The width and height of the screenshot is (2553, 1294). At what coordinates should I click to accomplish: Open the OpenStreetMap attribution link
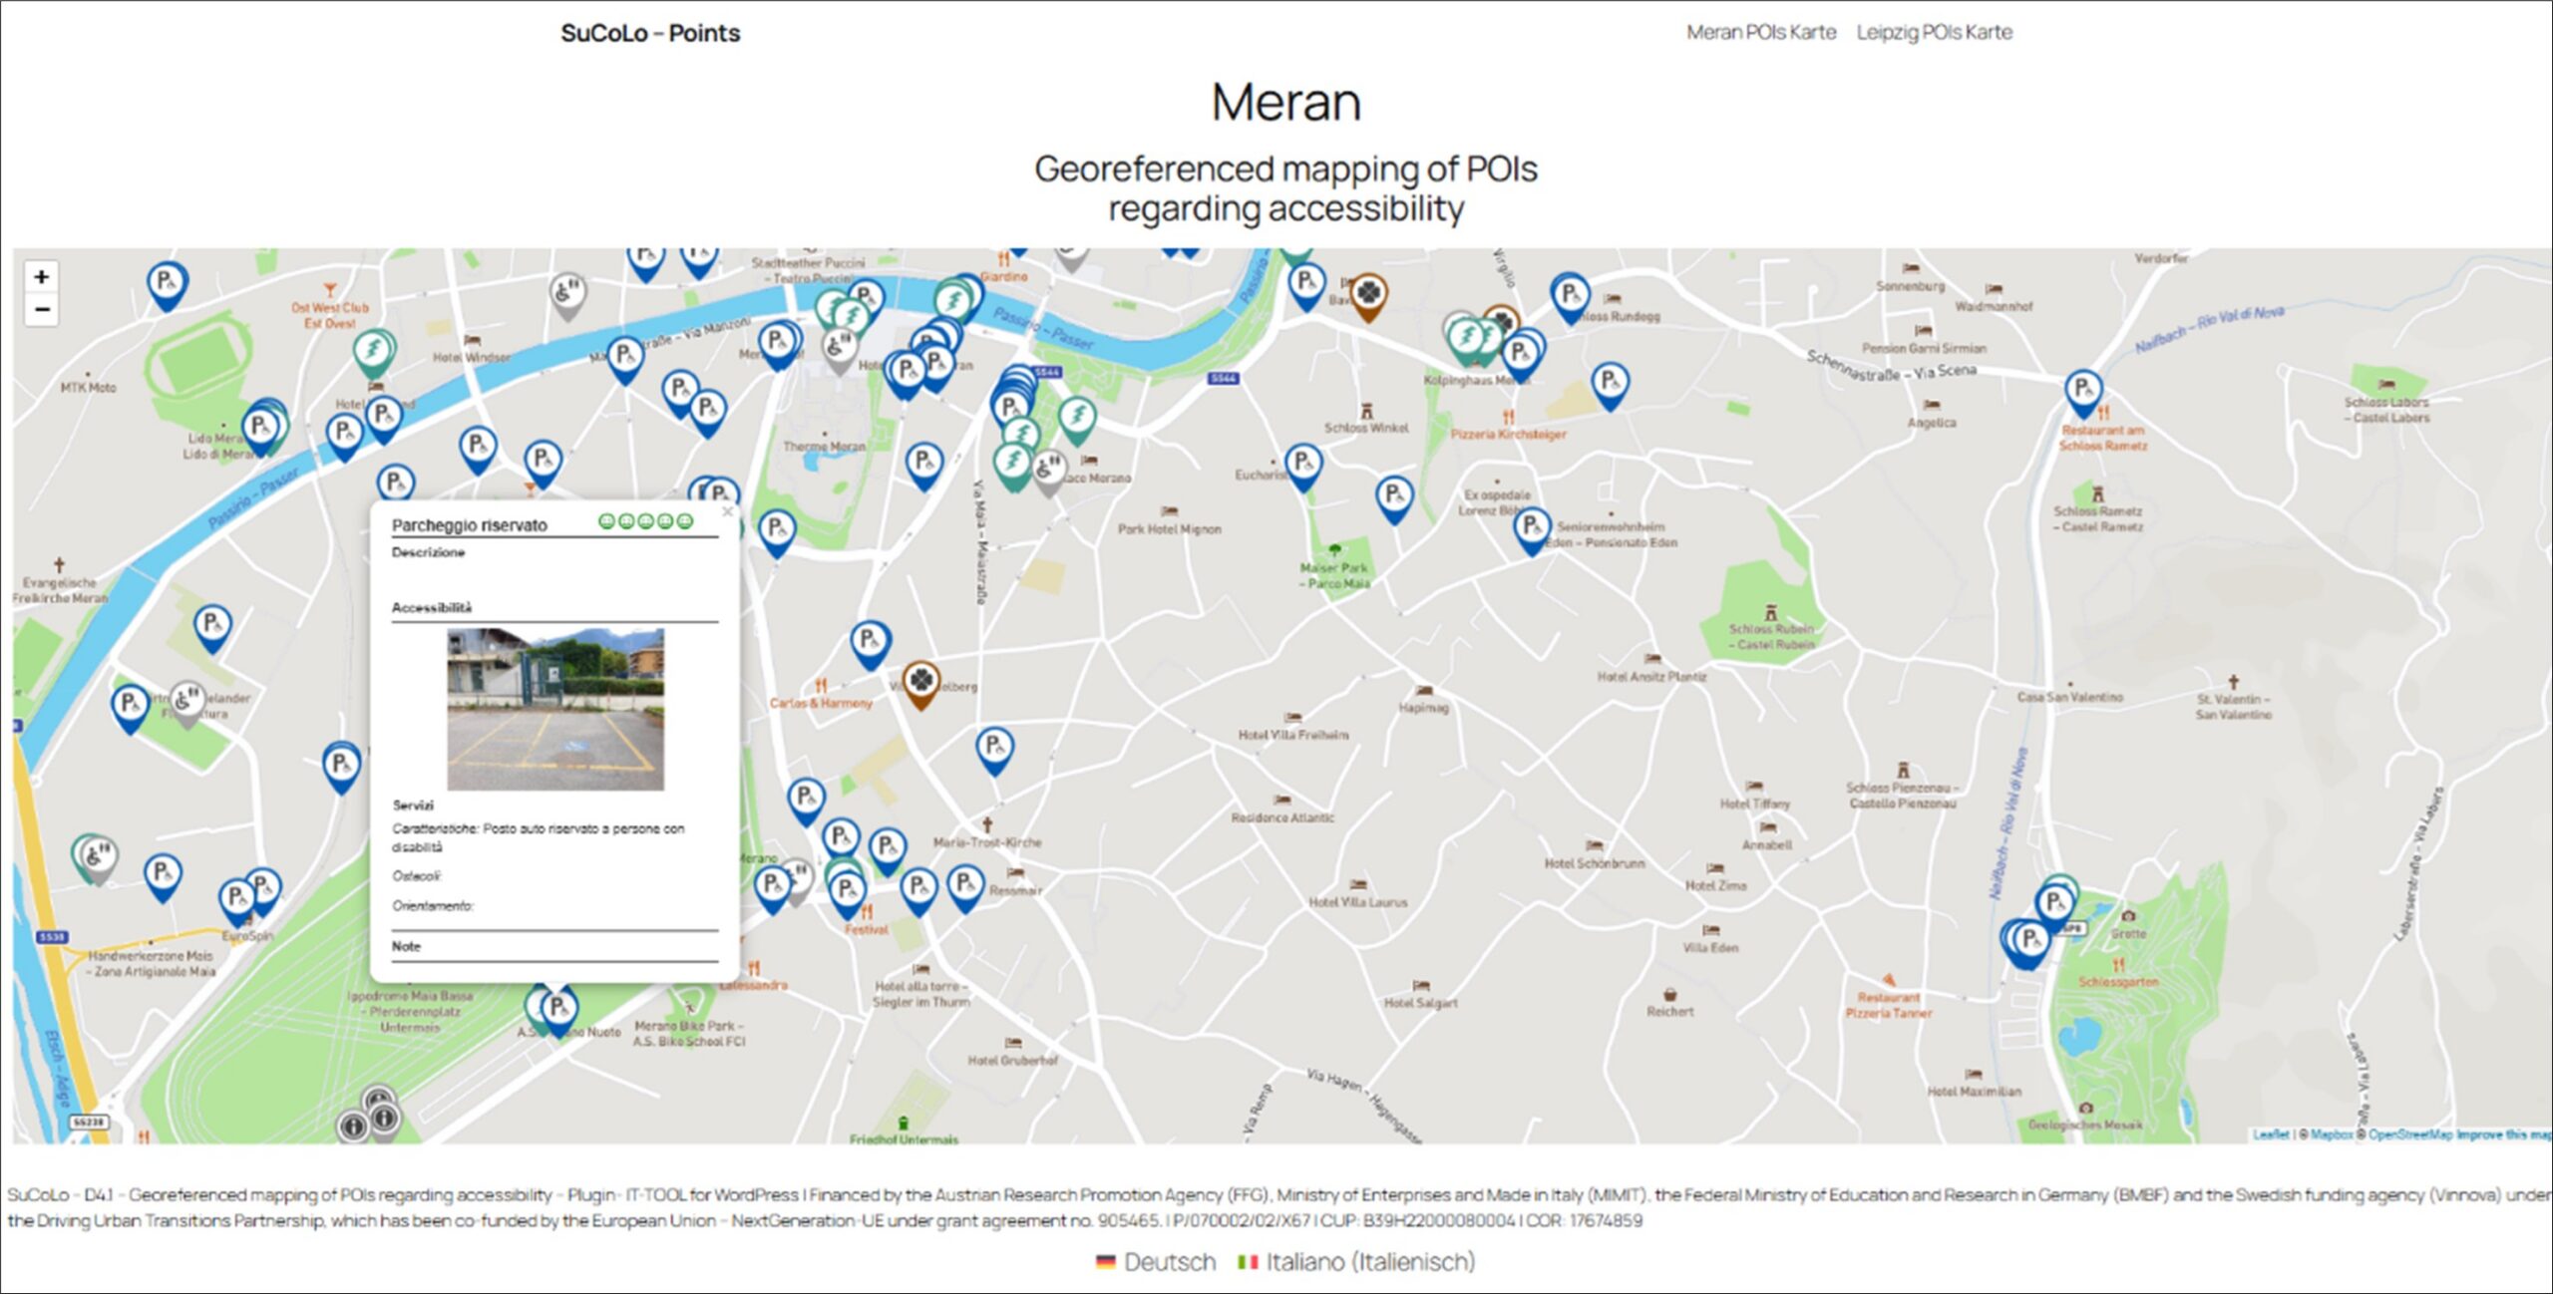pyautogui.click(x=2409, y=1134)
